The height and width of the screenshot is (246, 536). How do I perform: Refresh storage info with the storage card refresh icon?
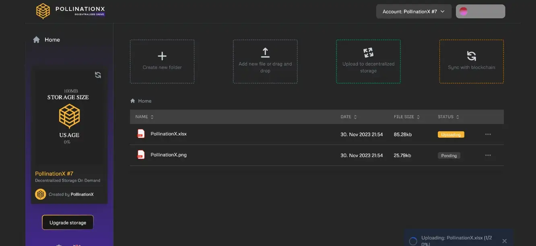click(x=98, y=75)
